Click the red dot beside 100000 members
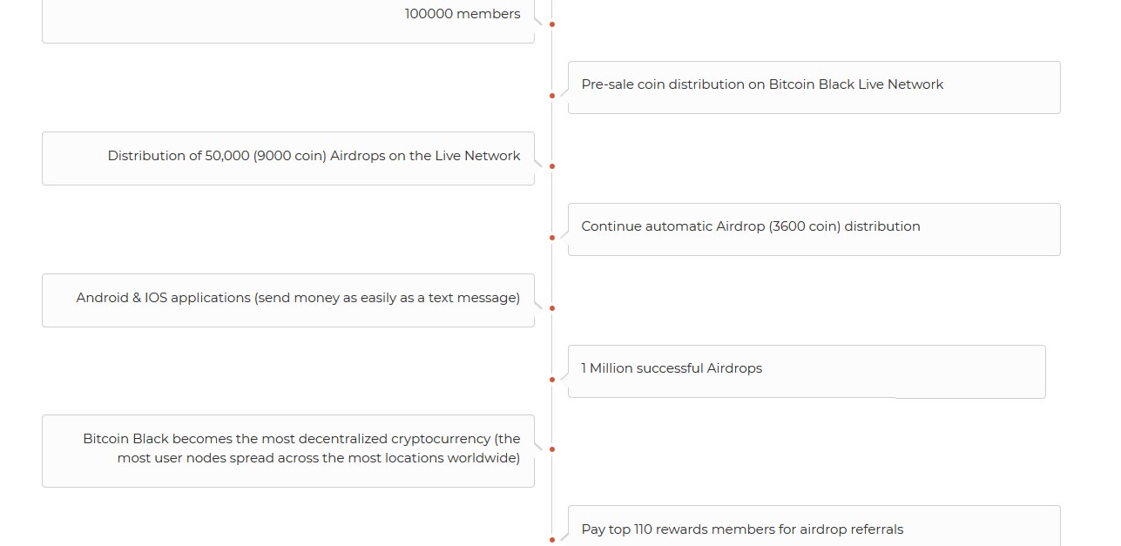The width and height of the screenshot is (1121, 546). [x=552, y=24]
